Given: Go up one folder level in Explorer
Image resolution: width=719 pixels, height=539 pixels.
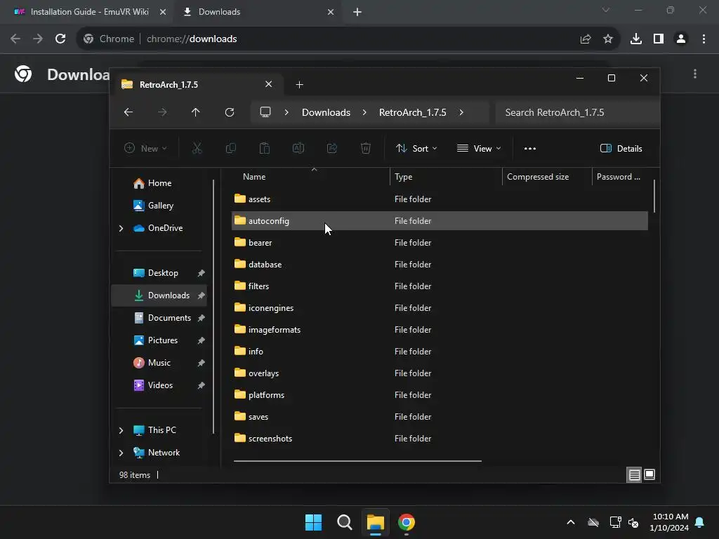Looking at the screenshot, I should click(196, 112).
